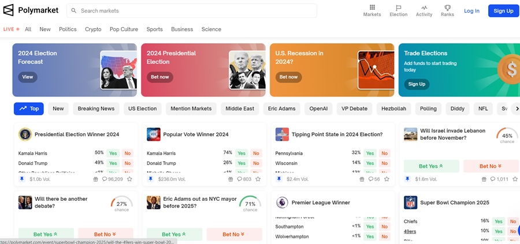Click the pin icon on Tipping Point card

(x=279, y=179)
